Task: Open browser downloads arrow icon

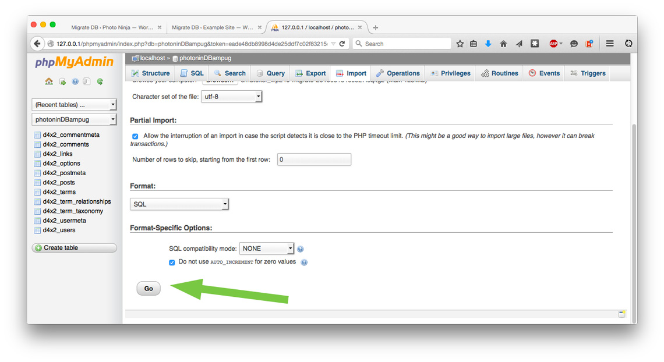Action: click(488, 44)
